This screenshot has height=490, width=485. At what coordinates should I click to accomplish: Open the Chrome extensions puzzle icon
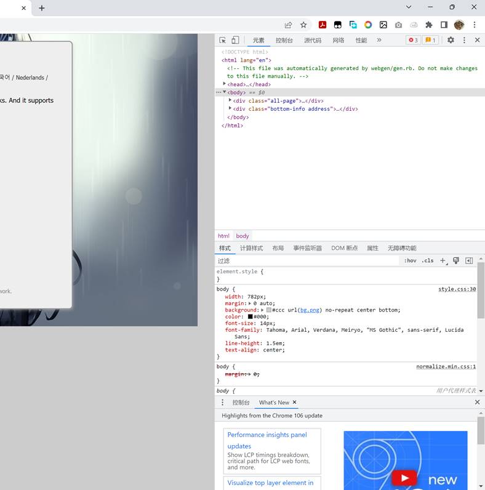(429, 25)
